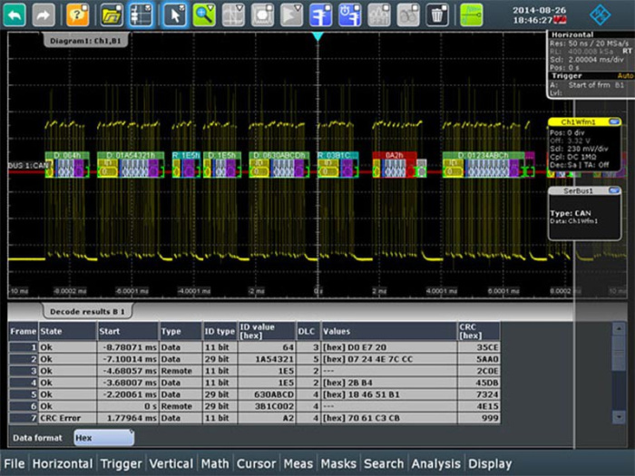This screenshot has width=635, height=476.
Task: Select the Diagram1: Ch1,B1 tab
Action: click(88, 40)
